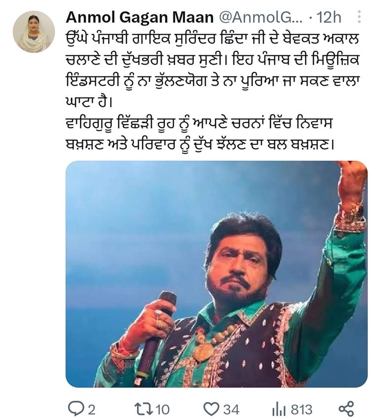Click the view count showing 813

click(302, 410)
